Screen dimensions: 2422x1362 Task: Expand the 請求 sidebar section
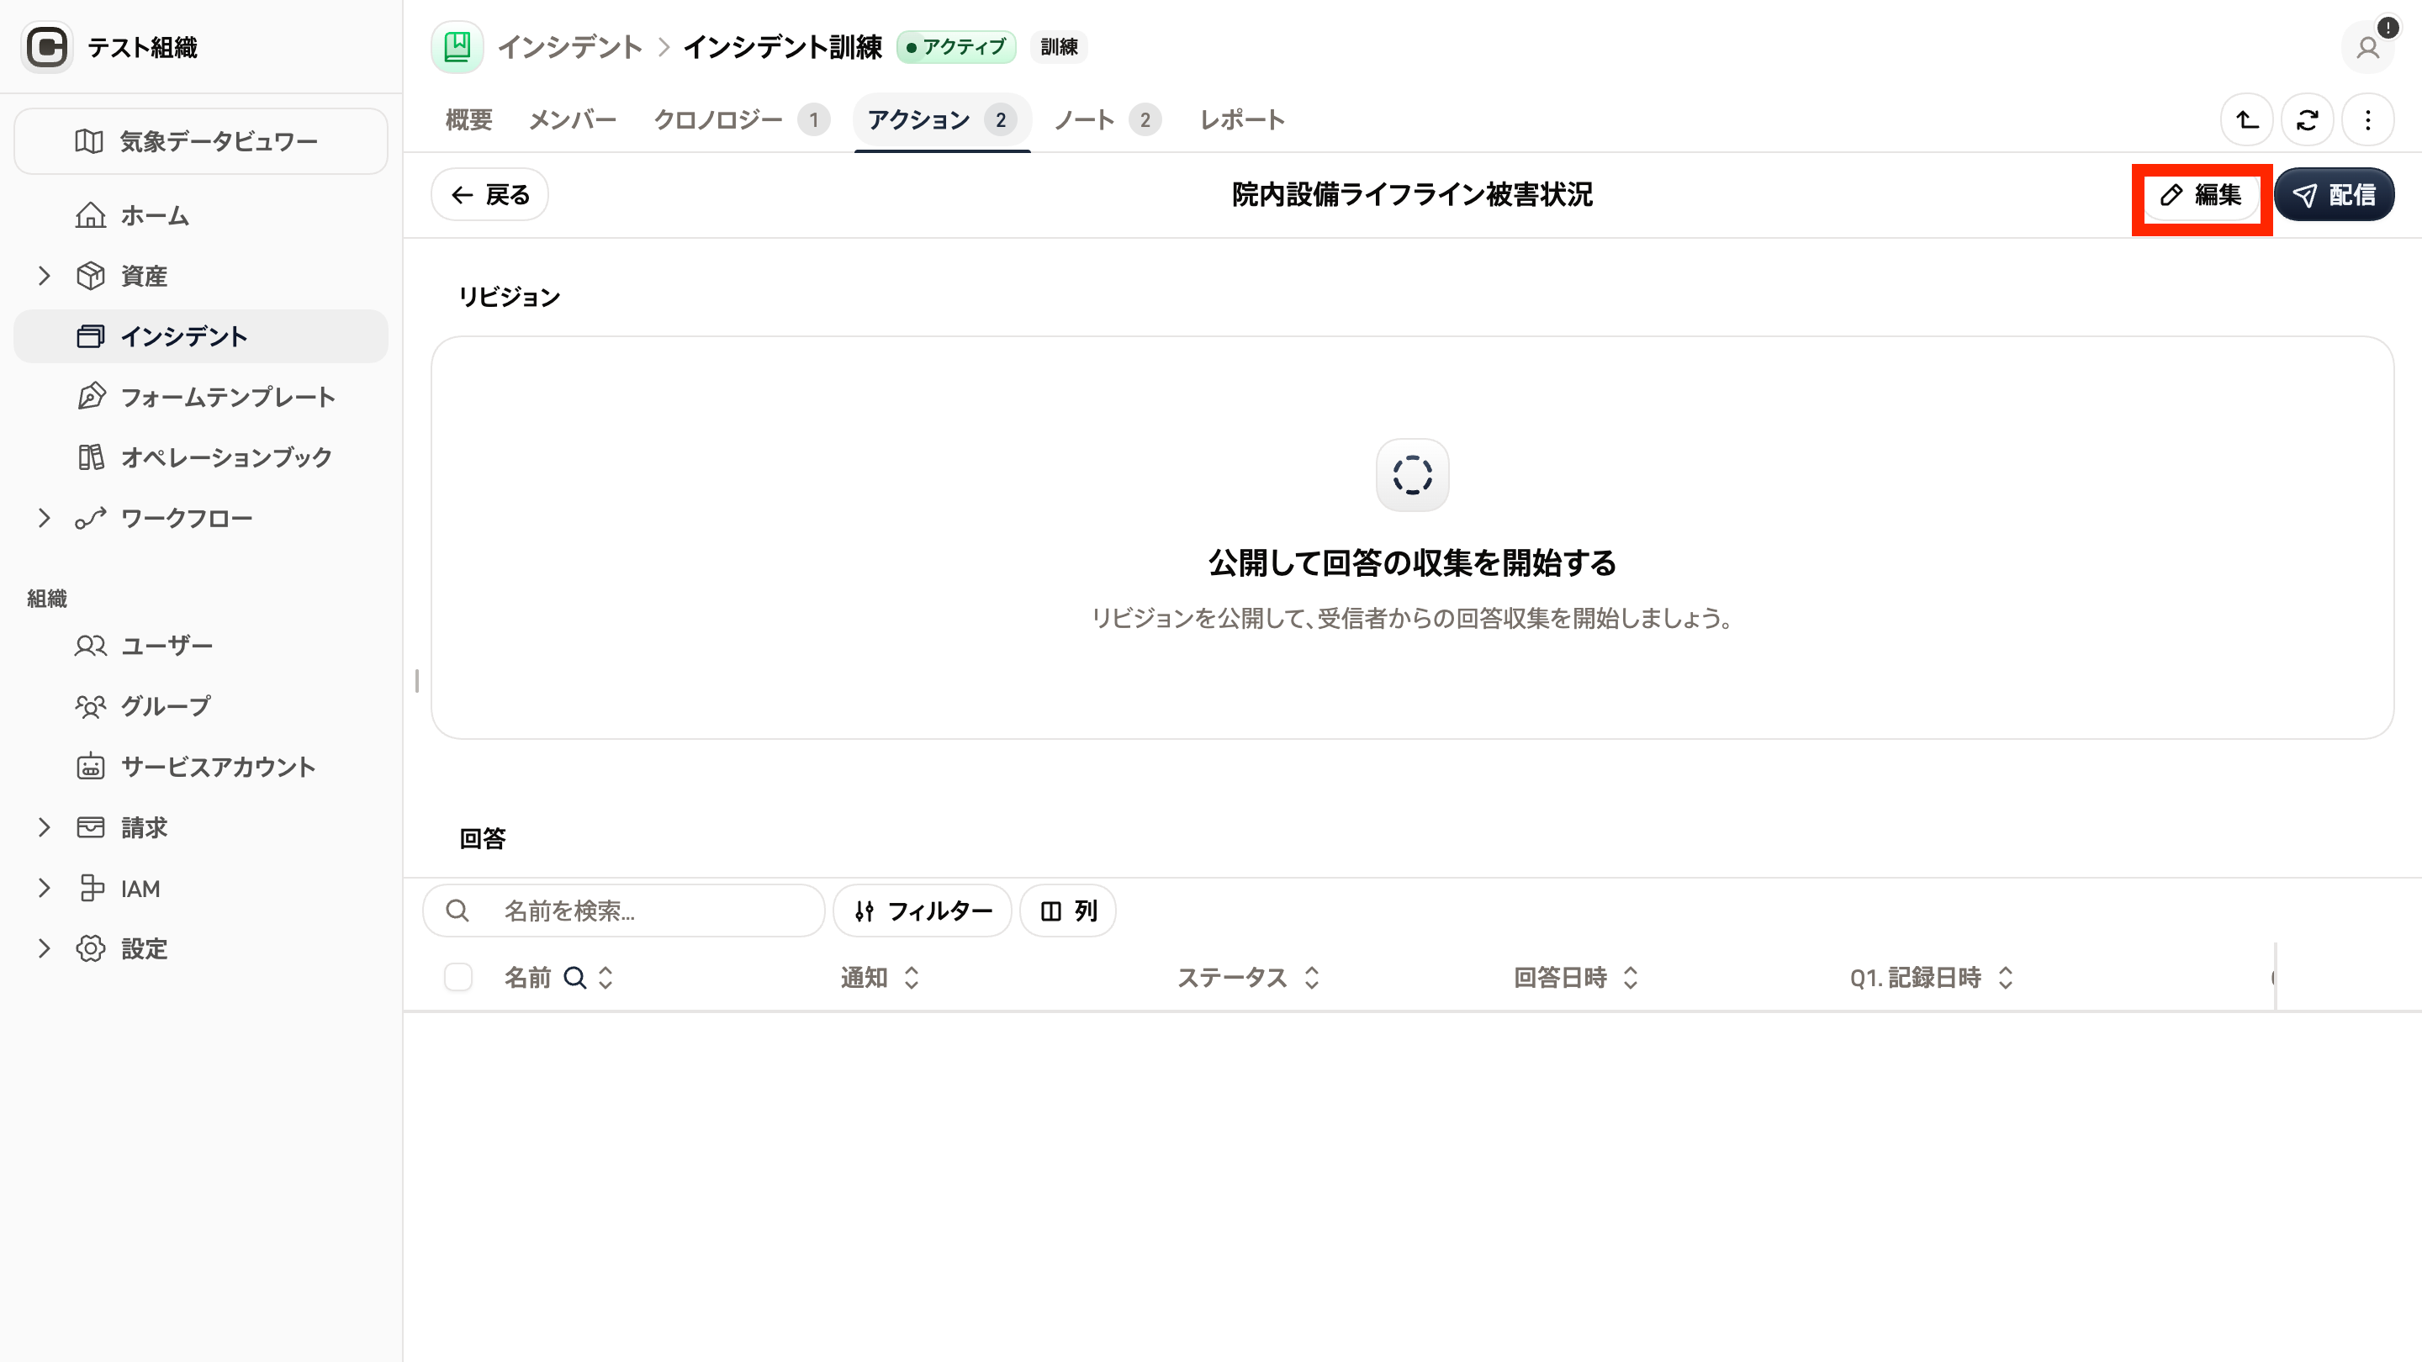tap(45, 827)
